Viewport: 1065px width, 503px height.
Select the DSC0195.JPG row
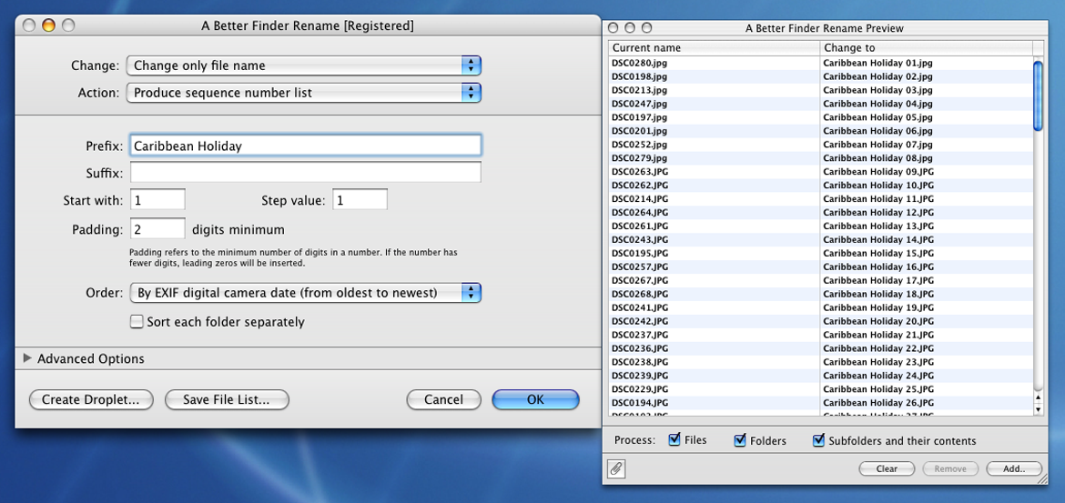820,253
